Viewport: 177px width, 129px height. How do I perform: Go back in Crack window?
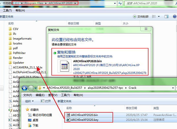tap(24, 88)
